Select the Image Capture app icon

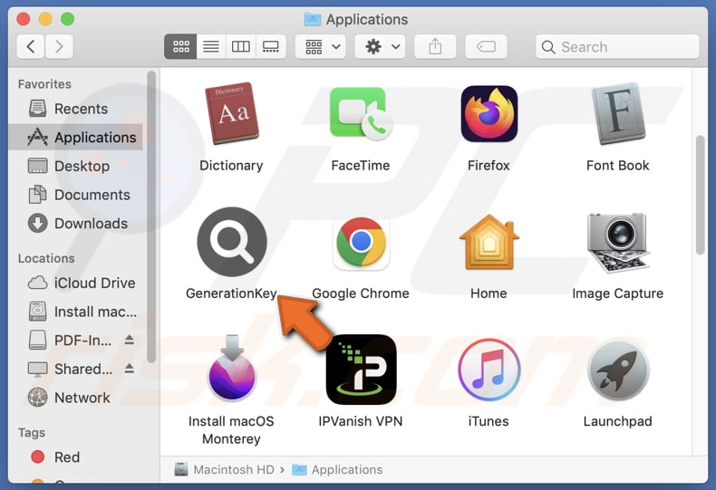pos(618,242)
